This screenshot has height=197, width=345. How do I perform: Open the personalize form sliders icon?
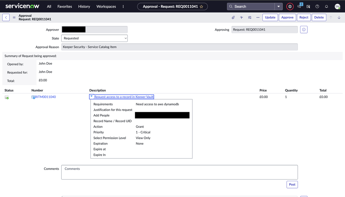[x=250, y=18]
